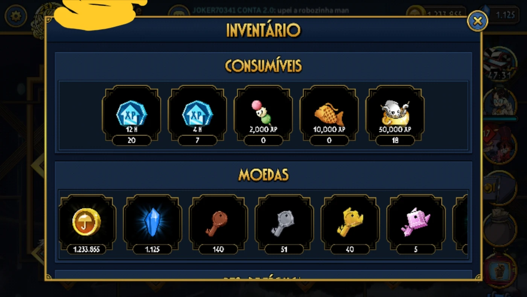The image size is (527, 297).
Task: Tap the JOKER70341 chat message
Action: [x=270, y=10]
